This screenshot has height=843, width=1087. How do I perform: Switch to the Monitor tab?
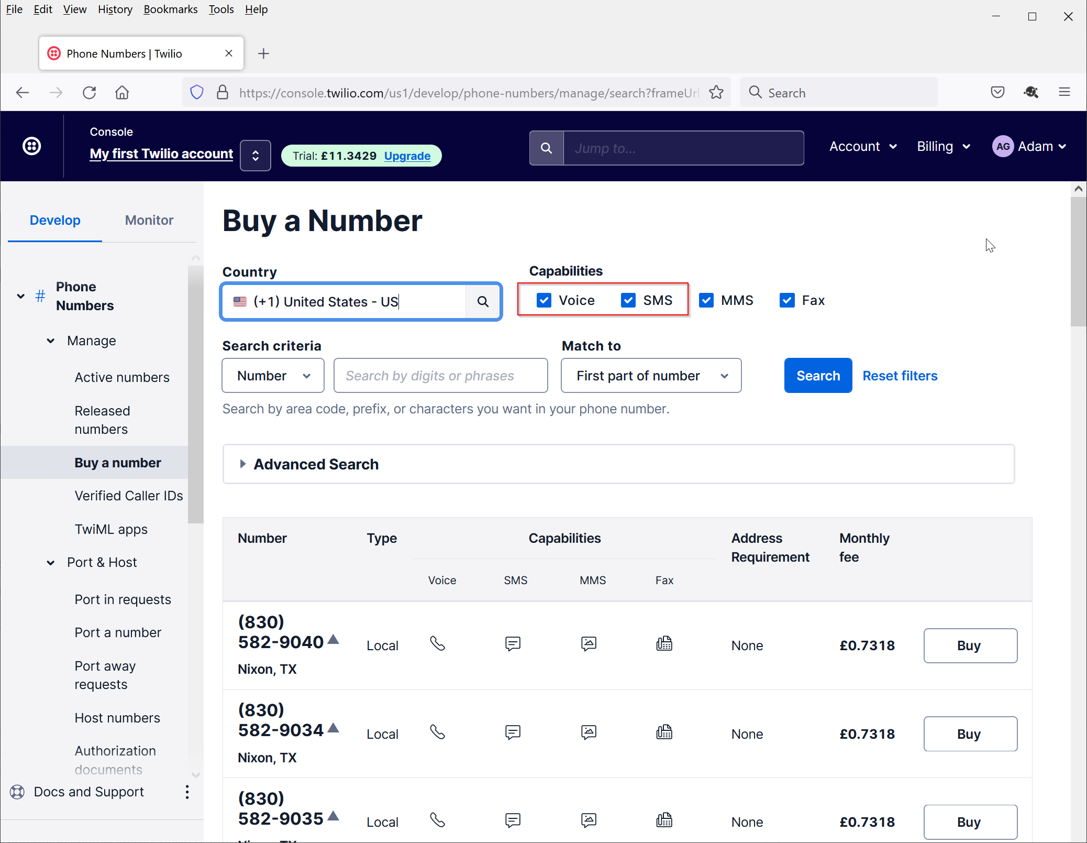(x=149, y=220)
